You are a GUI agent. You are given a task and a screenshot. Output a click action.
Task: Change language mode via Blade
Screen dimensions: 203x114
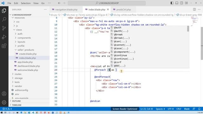pyautogui.click(x=187, y=109)
